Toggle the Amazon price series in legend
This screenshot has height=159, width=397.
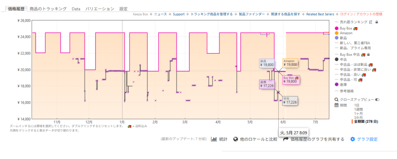346,33
